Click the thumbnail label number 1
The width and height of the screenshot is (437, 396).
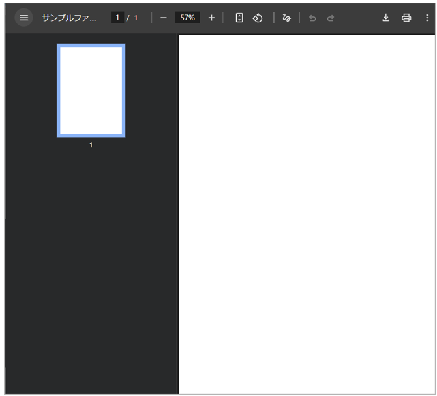[91, 145]
